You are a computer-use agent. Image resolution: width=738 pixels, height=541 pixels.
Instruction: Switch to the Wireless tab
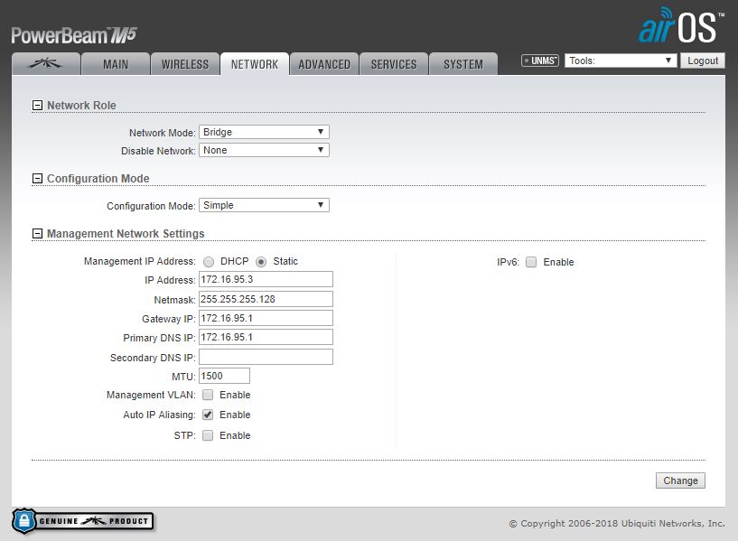(184, 64)
